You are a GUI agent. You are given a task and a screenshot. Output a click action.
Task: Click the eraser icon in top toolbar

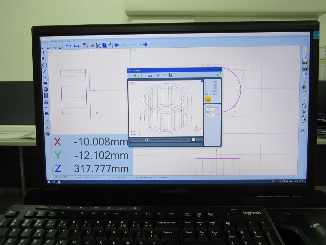click(x=86, y=45)
